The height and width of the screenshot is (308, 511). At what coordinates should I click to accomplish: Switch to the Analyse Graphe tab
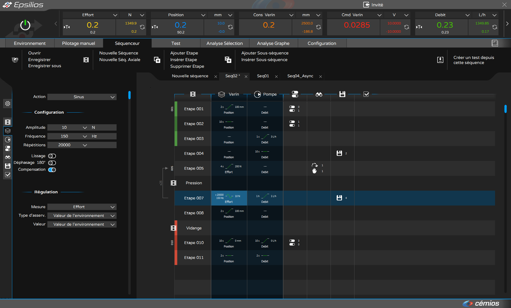pos(273,43)
